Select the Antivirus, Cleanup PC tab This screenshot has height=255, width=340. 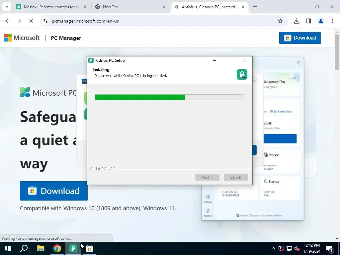tap(209, 7)
